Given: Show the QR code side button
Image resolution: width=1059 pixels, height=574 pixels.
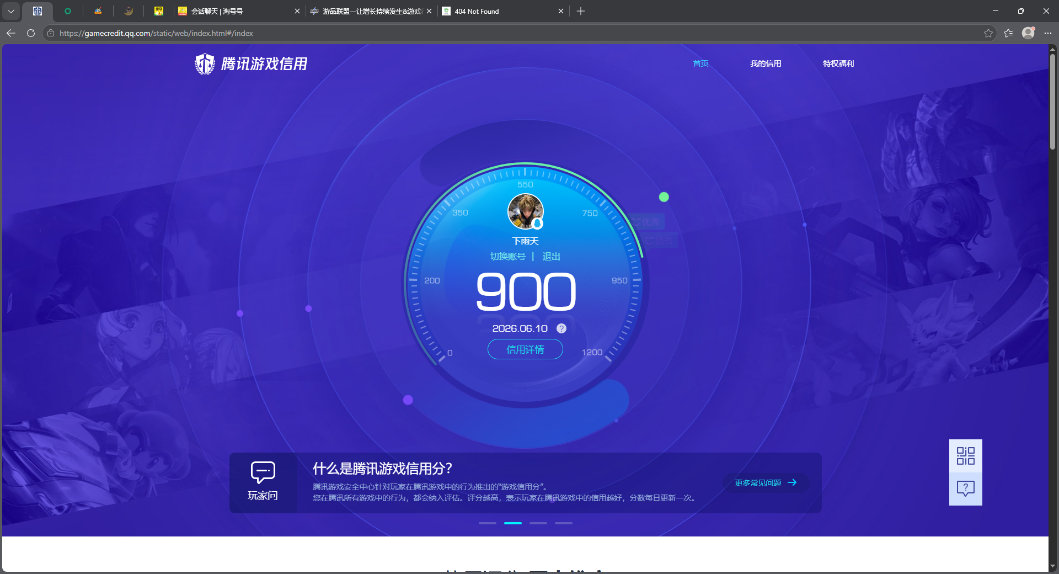Looking at the screenshot, I should tap(966, 456).
